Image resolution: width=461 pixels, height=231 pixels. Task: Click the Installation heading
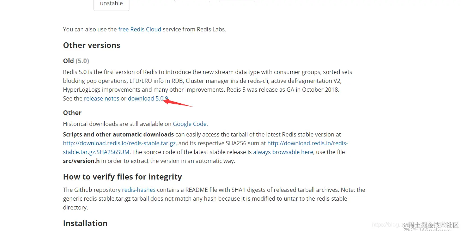(x=85, y=223)
